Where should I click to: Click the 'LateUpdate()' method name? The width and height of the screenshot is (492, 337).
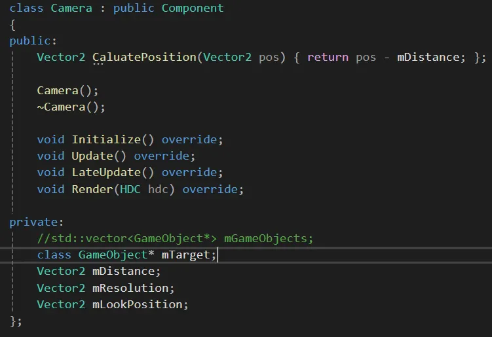point(113,172)
